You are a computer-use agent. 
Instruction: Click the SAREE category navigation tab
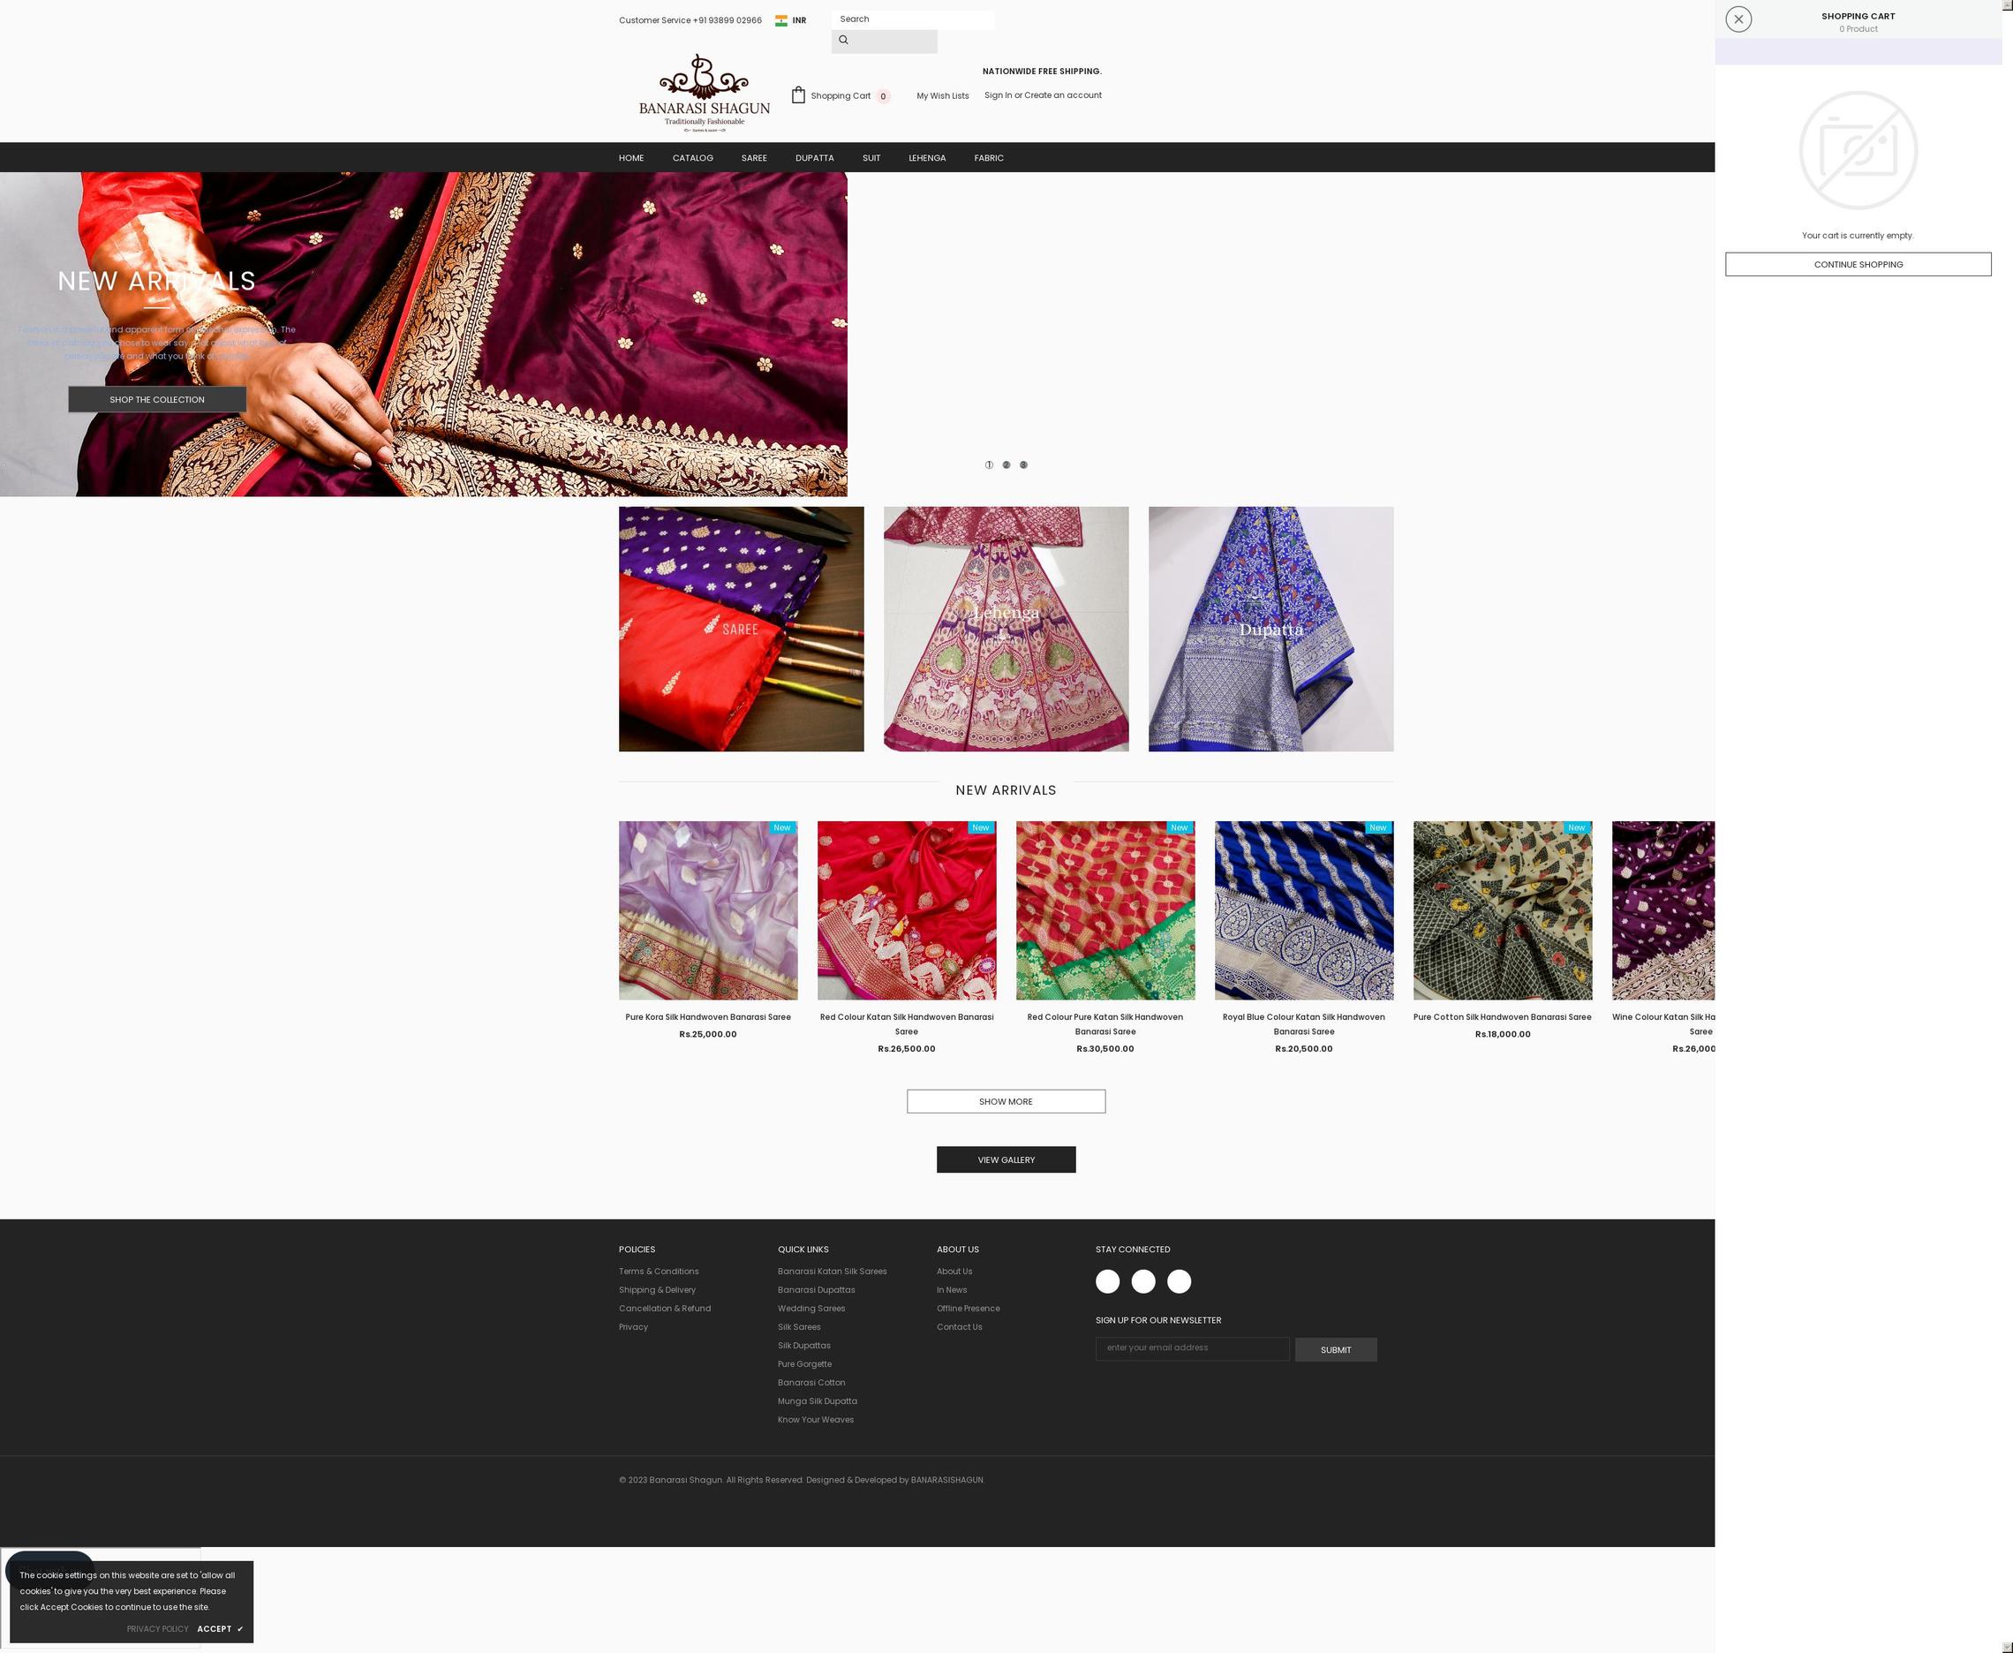[754, 157]
